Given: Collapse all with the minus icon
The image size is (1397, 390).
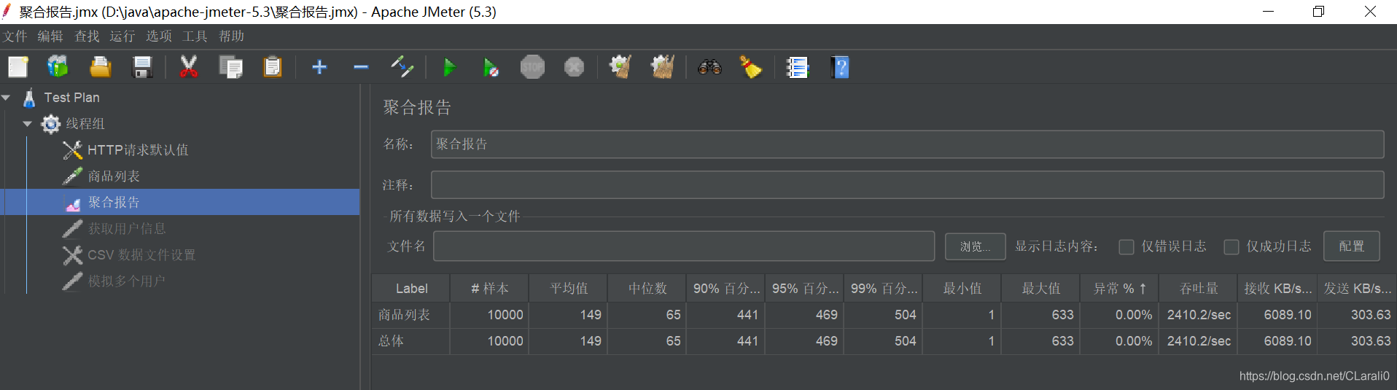Looking at the screenshot, I should pos(361,67).
